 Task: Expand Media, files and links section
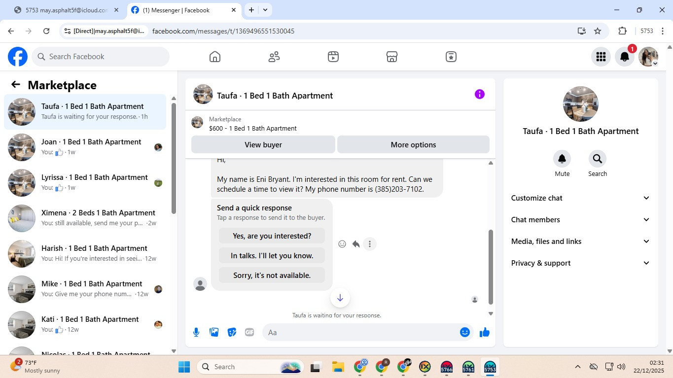(x=581, y=241)
